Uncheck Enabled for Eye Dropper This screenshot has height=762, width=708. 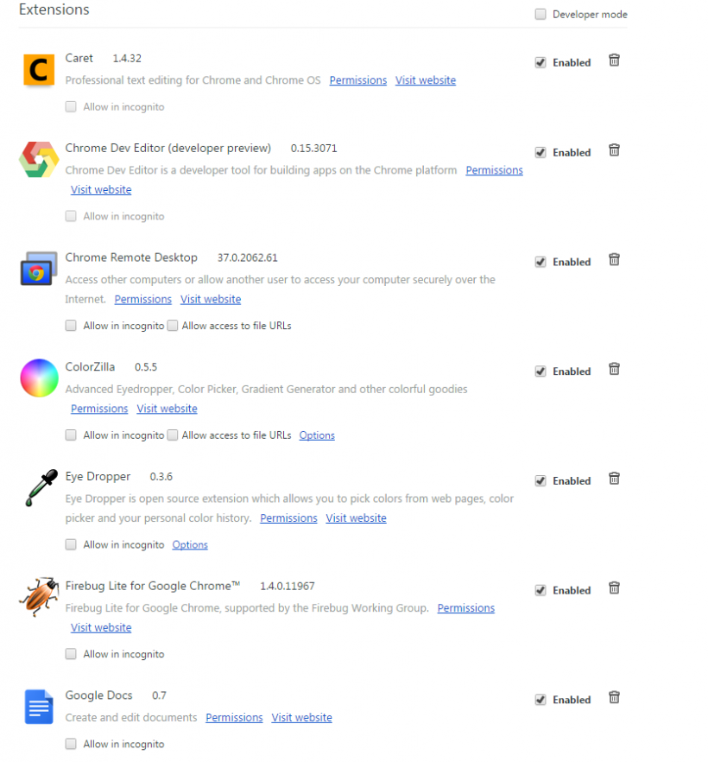click(540, 481)
